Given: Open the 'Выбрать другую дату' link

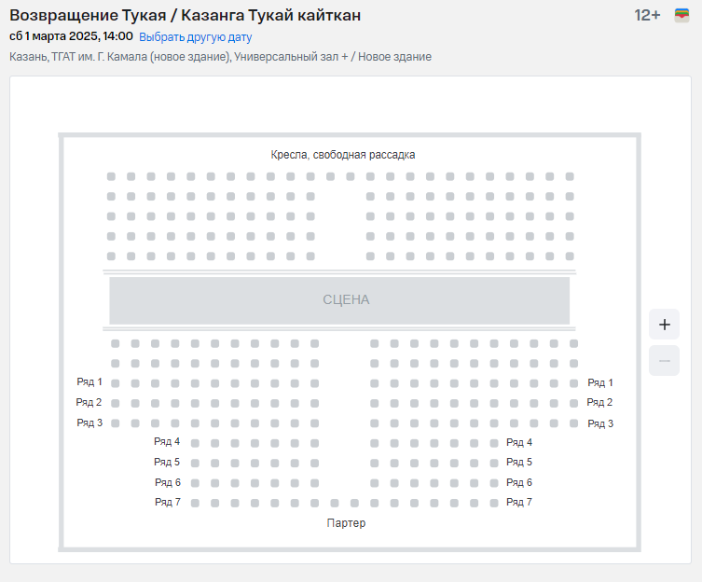Looking at the screenshot, I should 195,37.
